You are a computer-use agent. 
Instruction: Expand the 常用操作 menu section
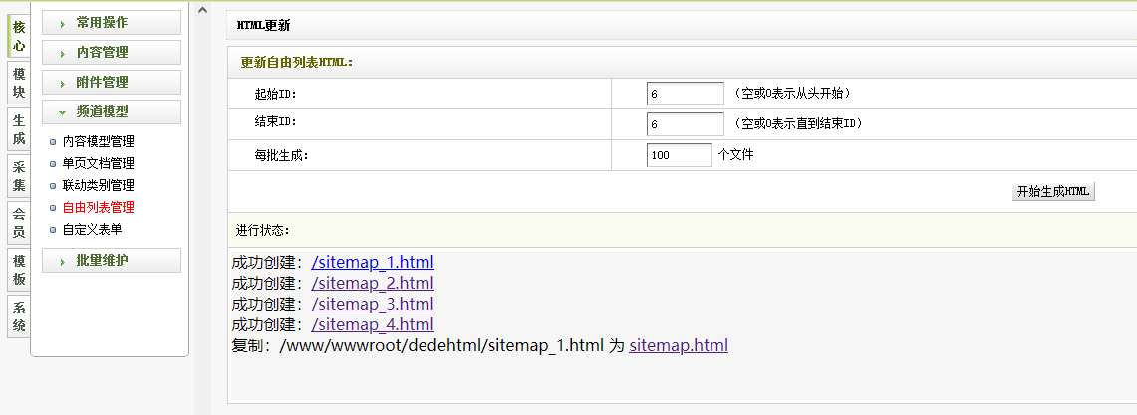[x=111, y=22]
